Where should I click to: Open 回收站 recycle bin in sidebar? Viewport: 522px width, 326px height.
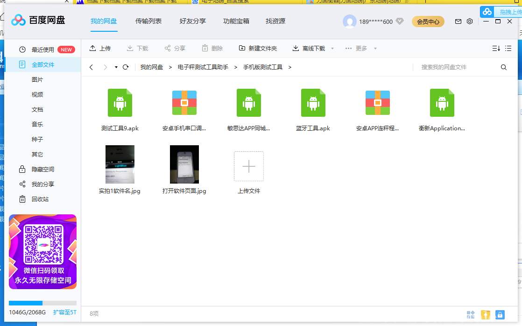click(40, 199)
